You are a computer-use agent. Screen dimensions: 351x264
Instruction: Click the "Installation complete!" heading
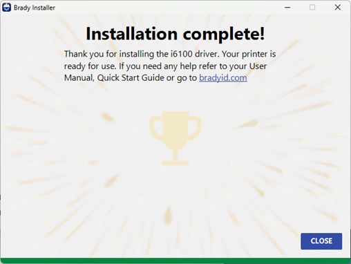point(175,34)
